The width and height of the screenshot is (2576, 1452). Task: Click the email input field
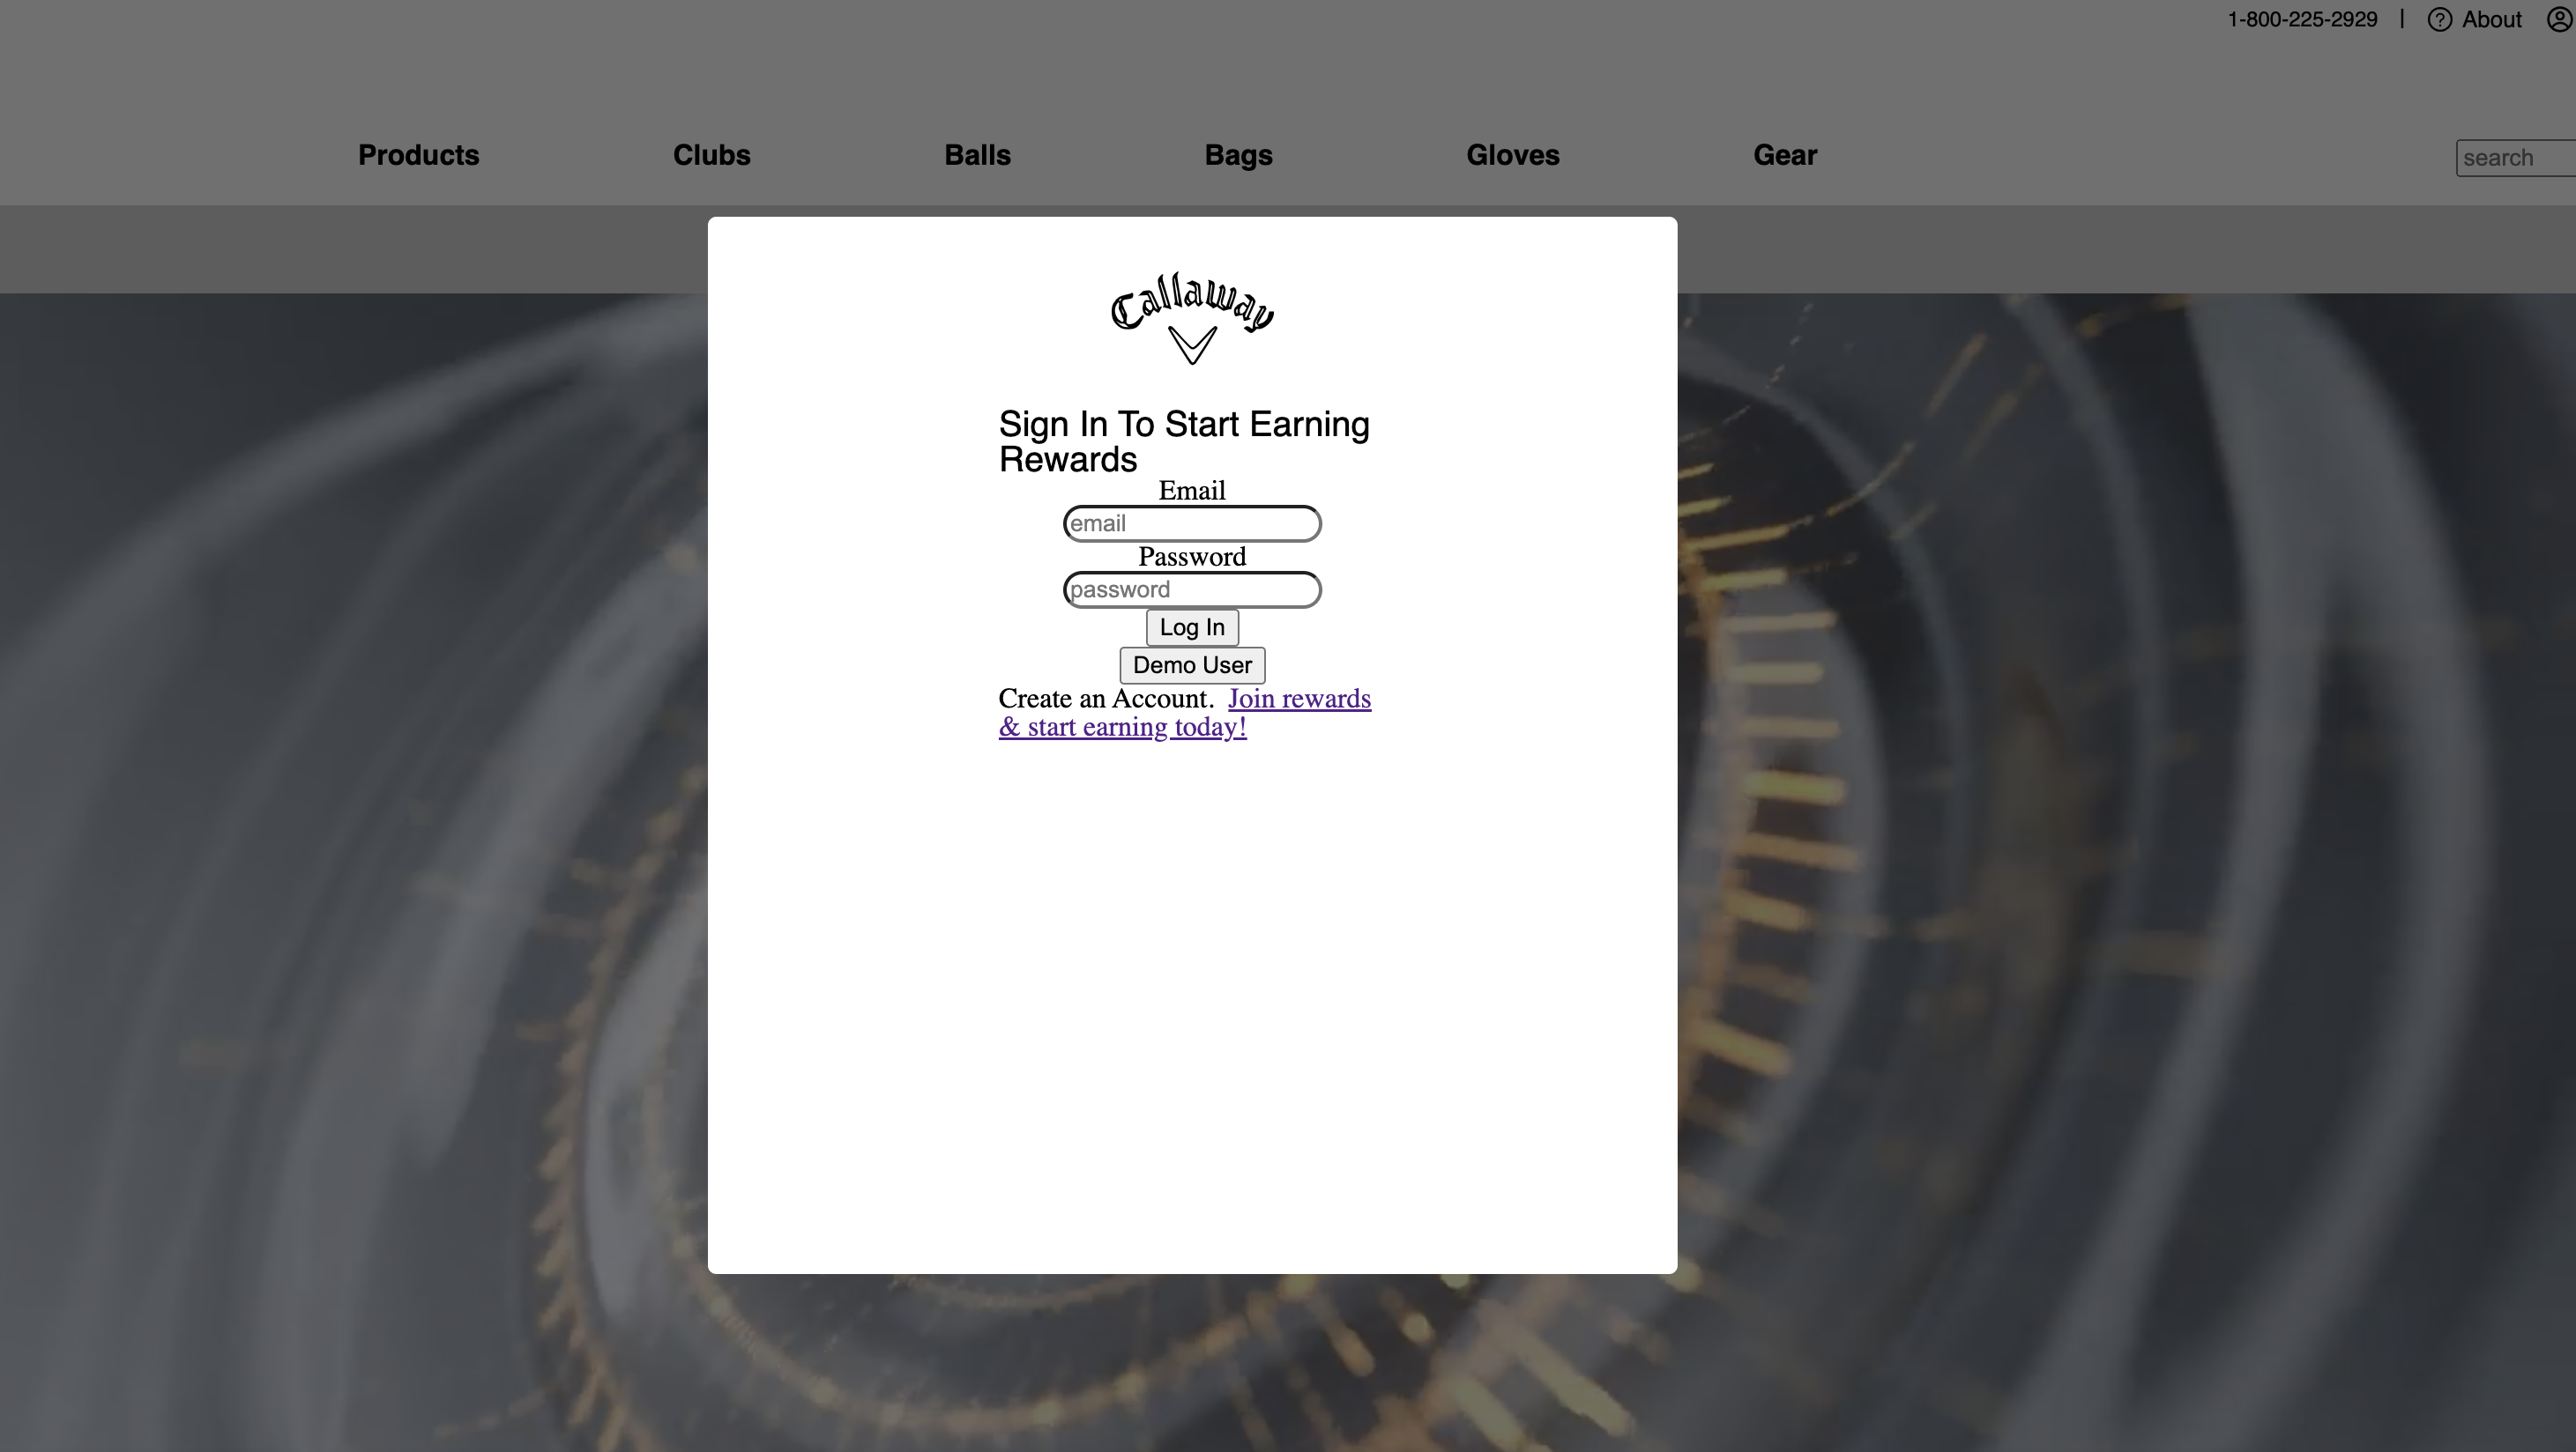pyautogui.click(x=1193, y=523)
